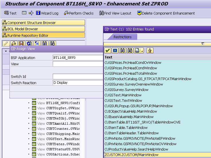Open the Runtime Repository Editor panel
211x158 pixels.
pos(44,35)
